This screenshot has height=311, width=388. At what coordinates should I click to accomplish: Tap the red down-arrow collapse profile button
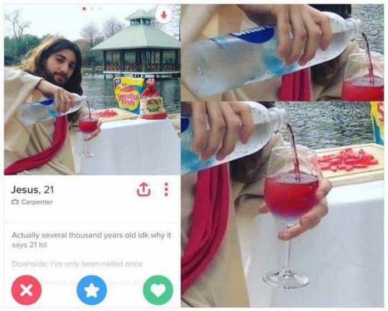tap(164, 14)
